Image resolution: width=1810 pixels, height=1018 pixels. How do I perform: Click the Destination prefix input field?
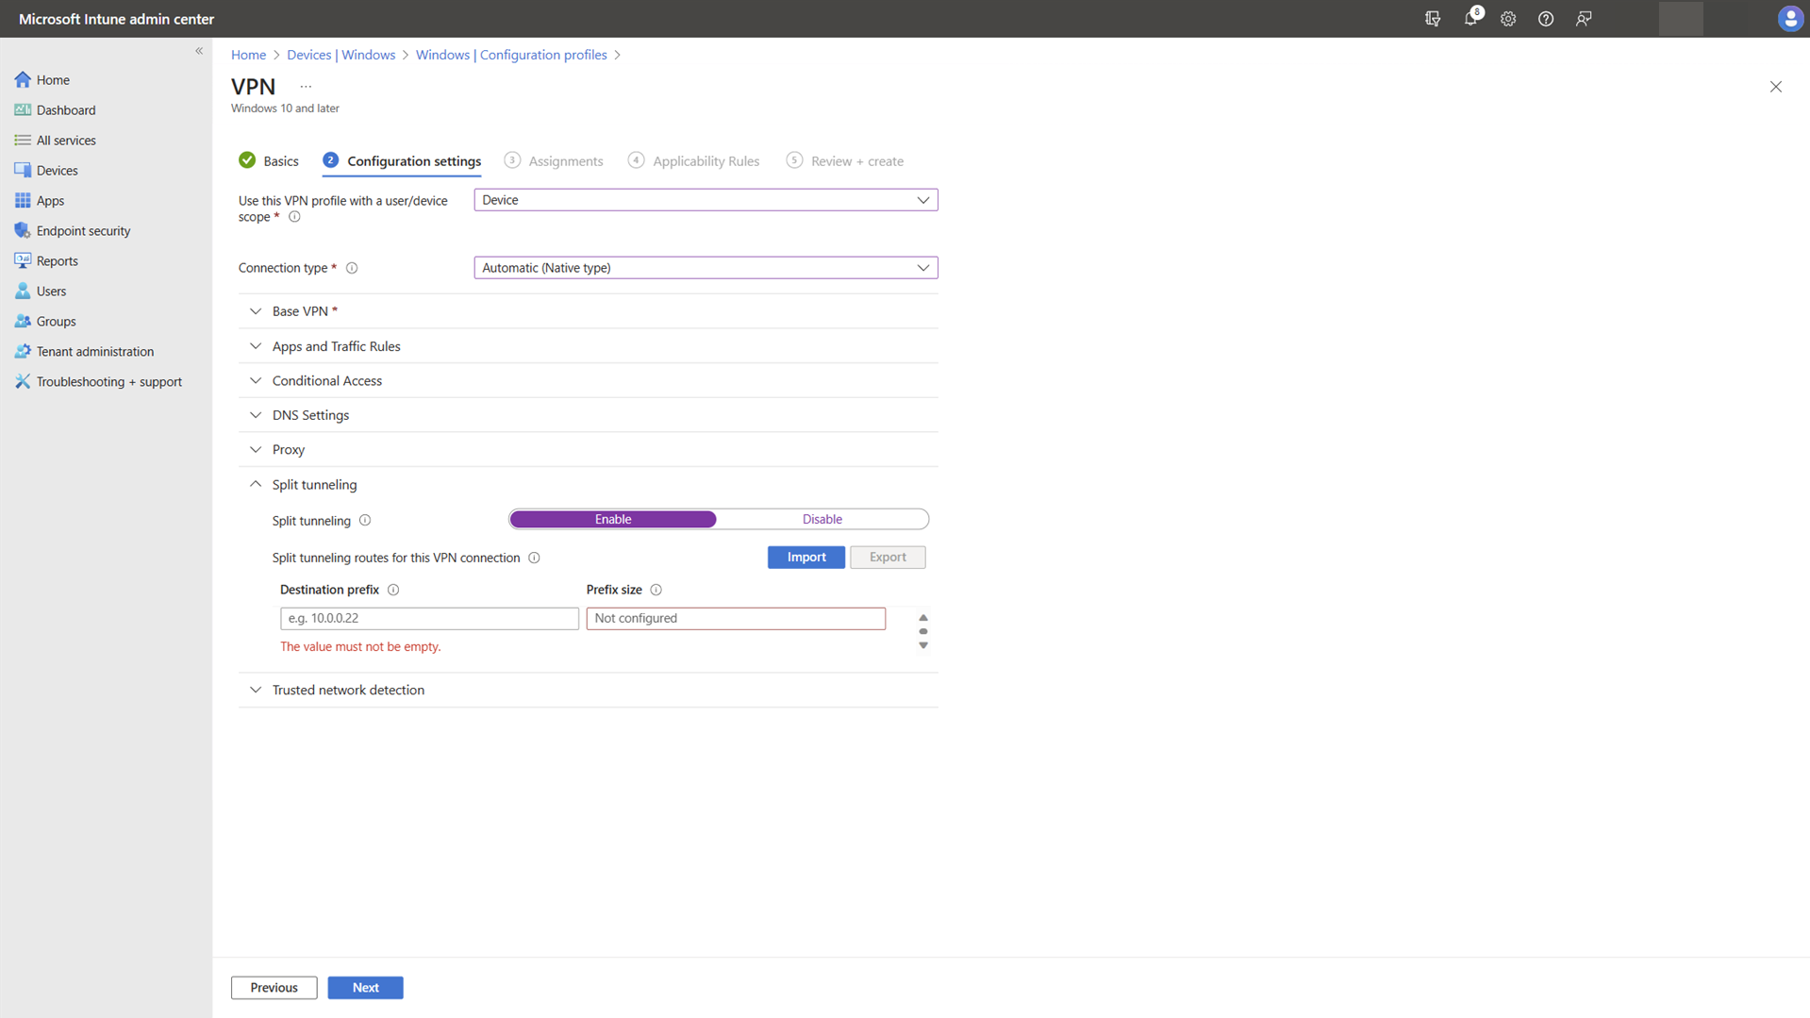point(429,619)
